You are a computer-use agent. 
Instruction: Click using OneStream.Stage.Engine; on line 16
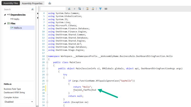[66, 50]
